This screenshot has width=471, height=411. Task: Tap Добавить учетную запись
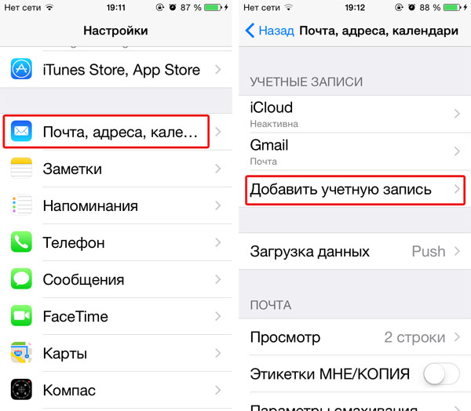(x=355, y=191)
